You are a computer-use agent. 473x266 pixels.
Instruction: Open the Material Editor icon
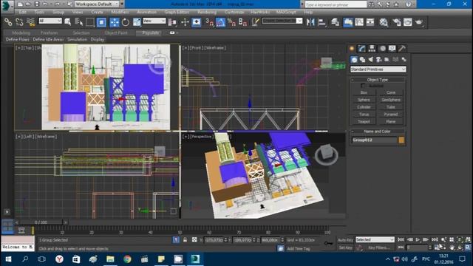coord(384,22)
